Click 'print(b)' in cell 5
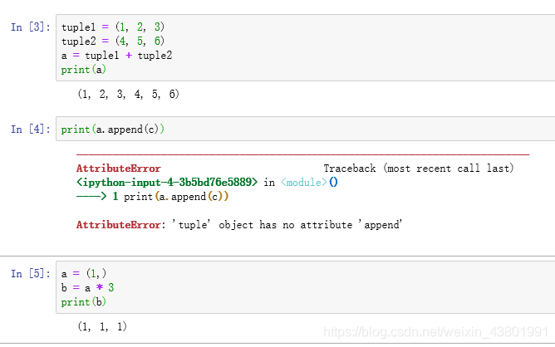This screenshot has width=555, height=347. (84, 301)
